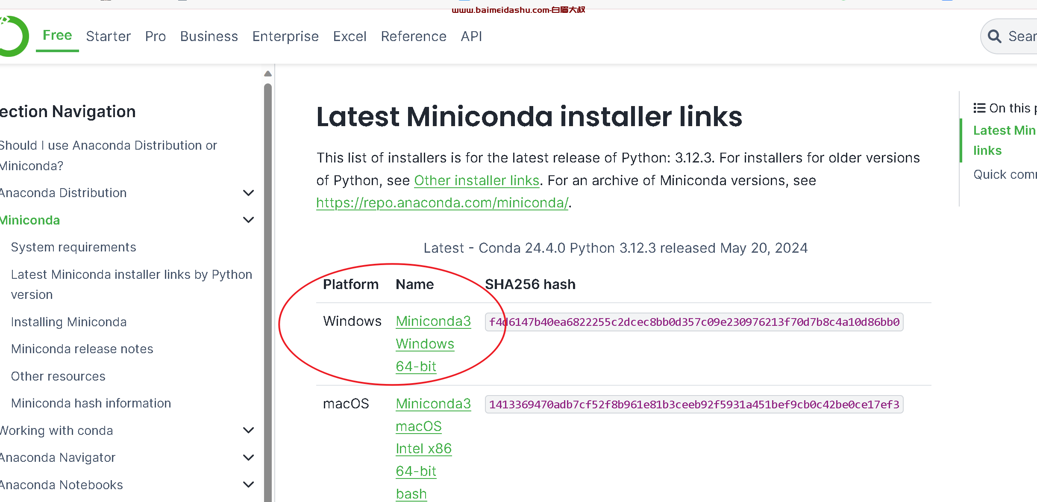Jump to Latest Miniconda installer links in the page contents

pos(1004,140)
